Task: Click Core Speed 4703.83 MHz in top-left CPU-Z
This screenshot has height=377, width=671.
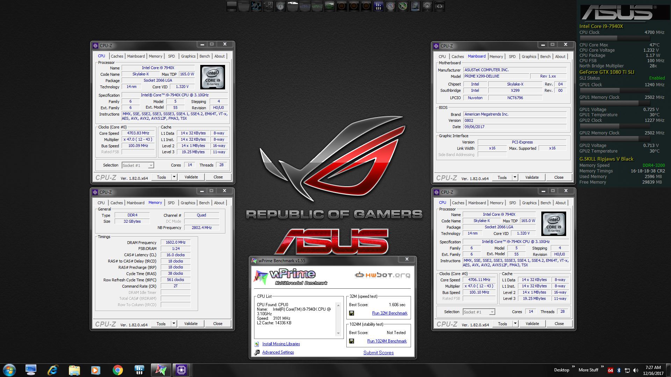Action: (x=138, y=133)
